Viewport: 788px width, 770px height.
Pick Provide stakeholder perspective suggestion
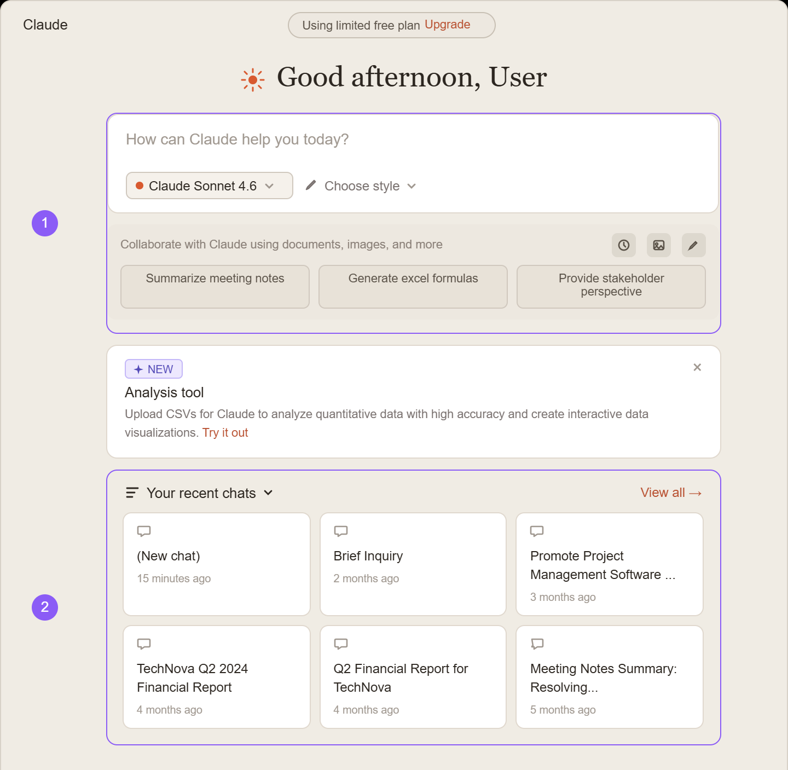click(x=611, y=286)
